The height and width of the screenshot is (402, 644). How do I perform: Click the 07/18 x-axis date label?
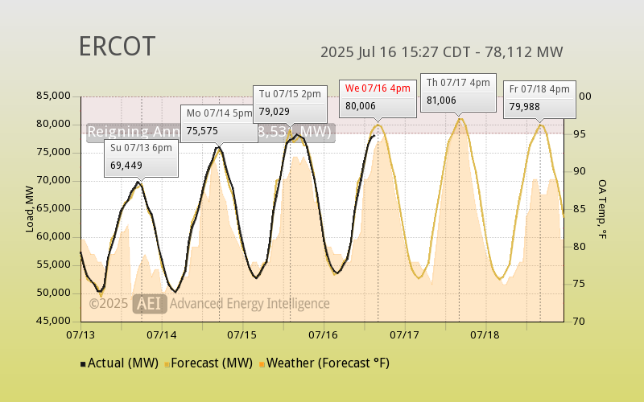(485, 335)
